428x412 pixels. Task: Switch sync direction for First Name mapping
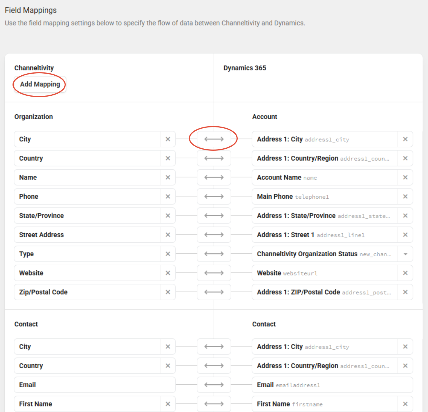point(214,404)
